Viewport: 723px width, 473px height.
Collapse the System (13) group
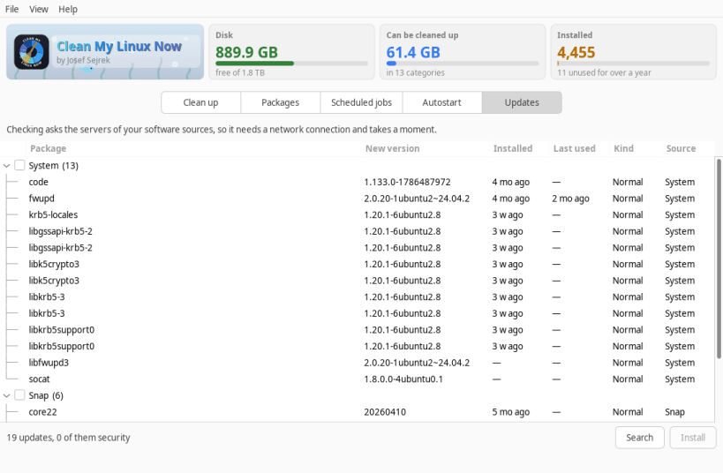[x=6, y=166]
